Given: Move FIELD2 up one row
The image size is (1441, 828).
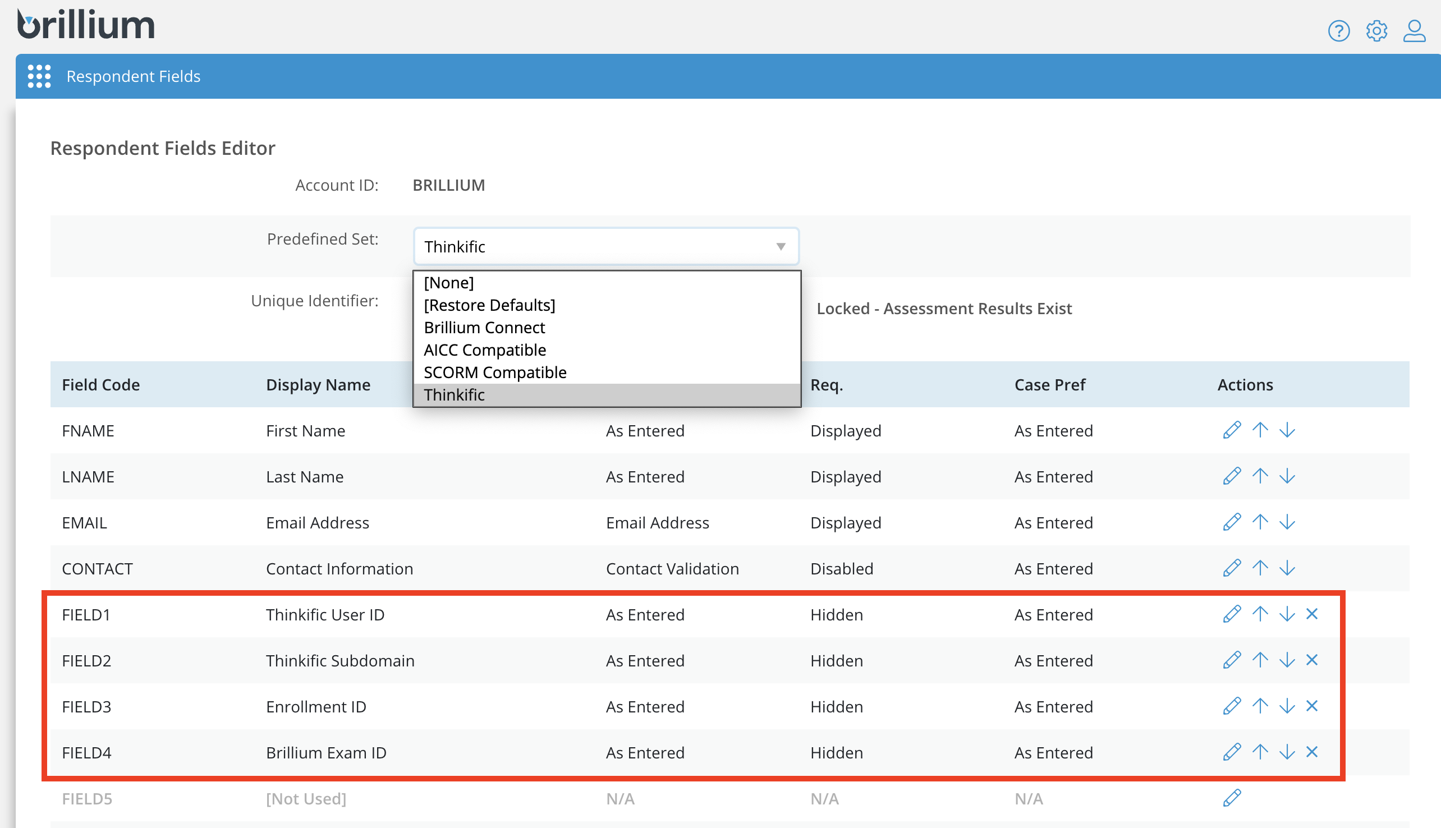Looking at the screenshot, I should tap(1260, 660).
